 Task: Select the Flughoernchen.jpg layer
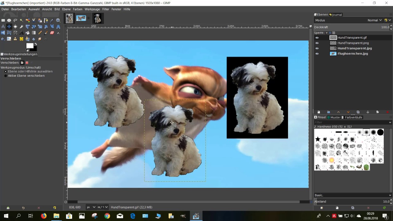pos(353,54)
